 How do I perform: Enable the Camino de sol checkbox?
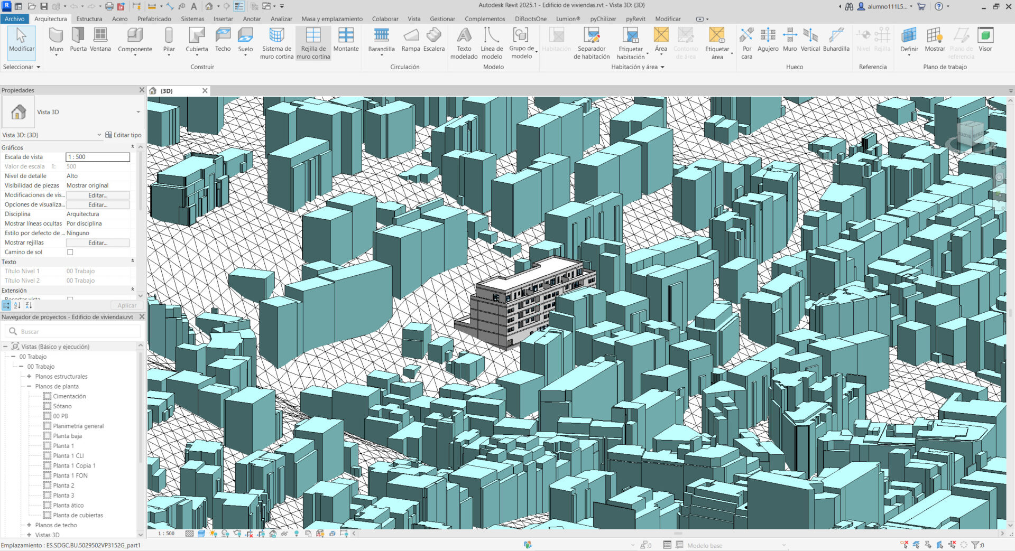pyautogui.click(x=70, y=253)
